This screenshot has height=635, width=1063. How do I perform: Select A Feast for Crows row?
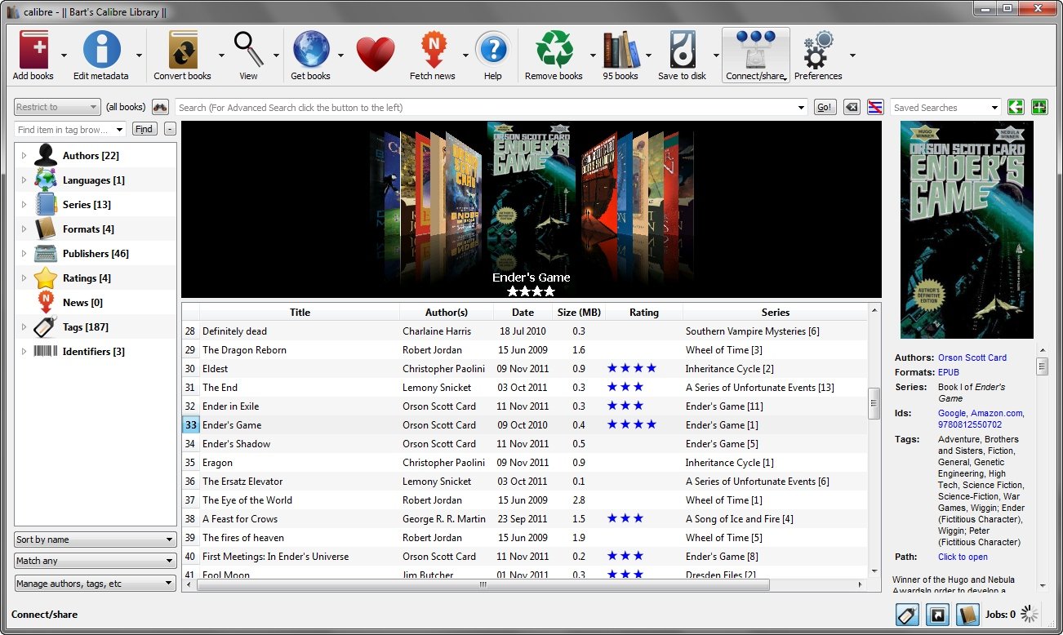(524, 518)
